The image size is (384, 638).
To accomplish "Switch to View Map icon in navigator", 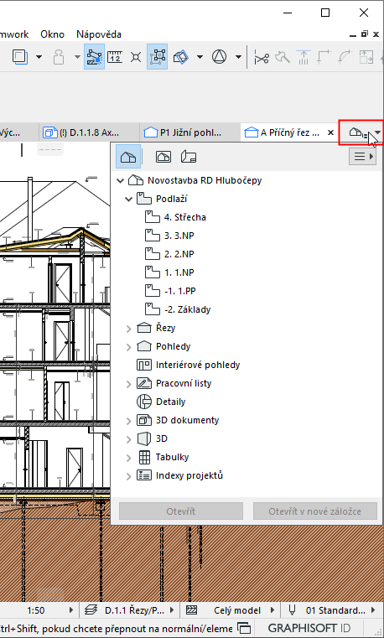I will pos(163,157).
